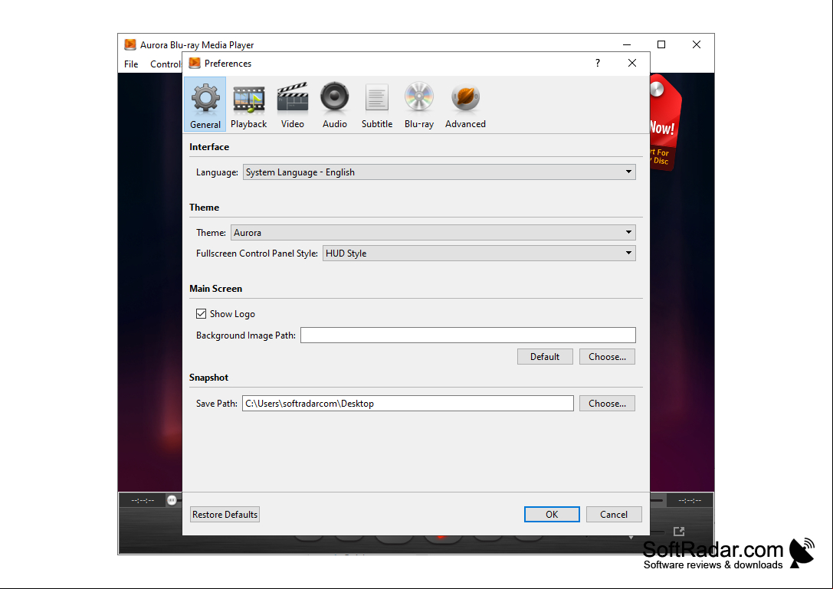The width and height of the screenshot is (833, 589).
Task: Click the playback seek slider handle
Action: (x=172, y=500)
